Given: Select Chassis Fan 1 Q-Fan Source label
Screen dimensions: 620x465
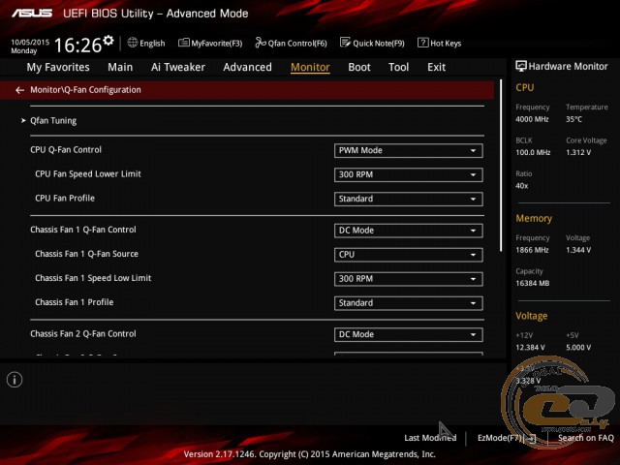Looking at the screenshot, I should (86, 254).
